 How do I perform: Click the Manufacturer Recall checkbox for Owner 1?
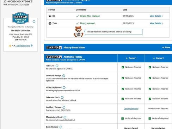[x=123, y=118]
